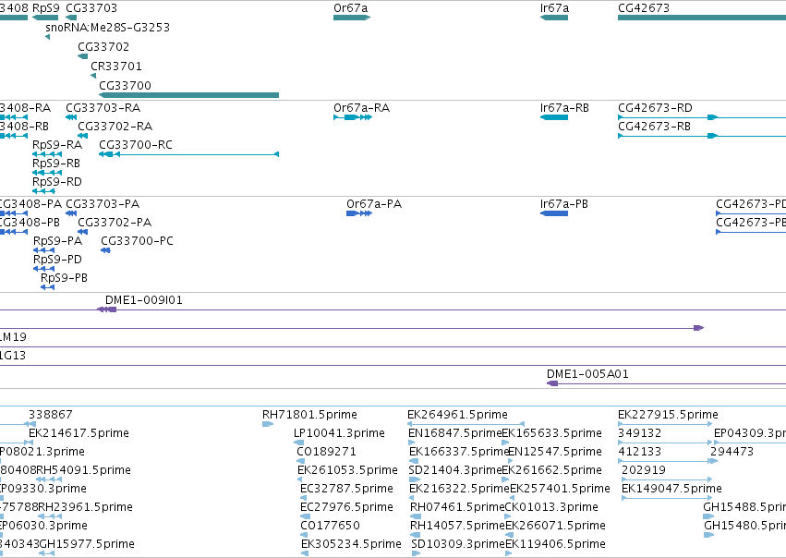Select the 412133 EST label

pos(640,452)
